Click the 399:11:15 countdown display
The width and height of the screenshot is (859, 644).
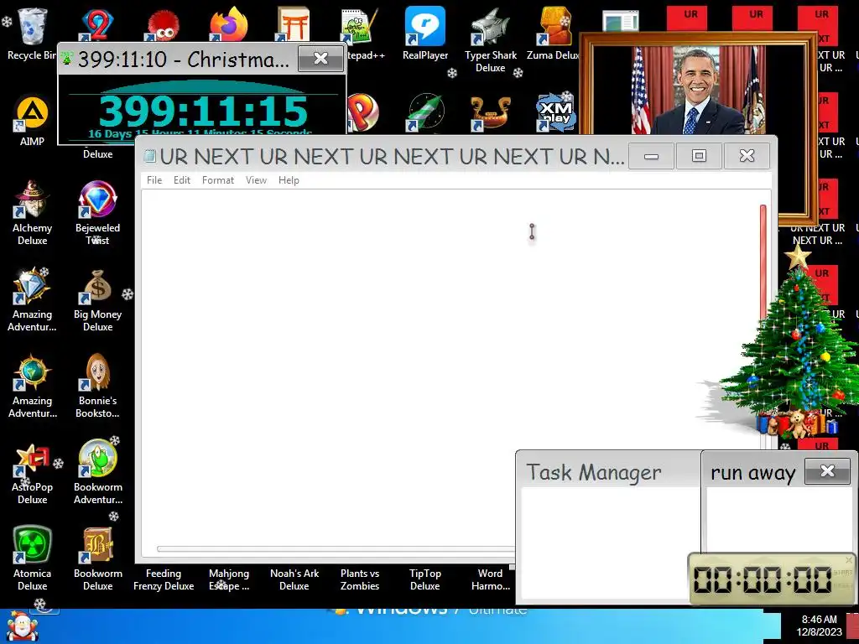(x=203, y=112)
